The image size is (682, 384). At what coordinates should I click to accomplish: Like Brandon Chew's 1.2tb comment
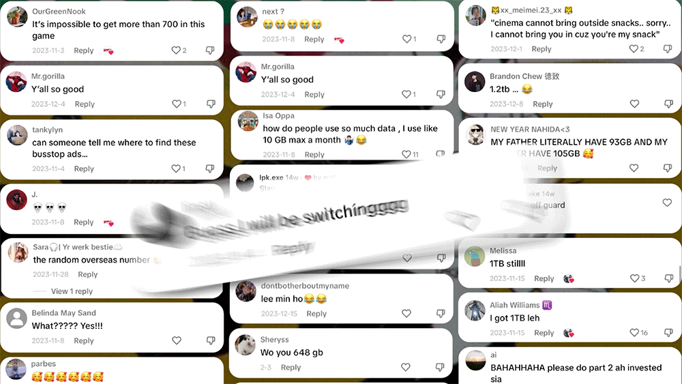634,104
